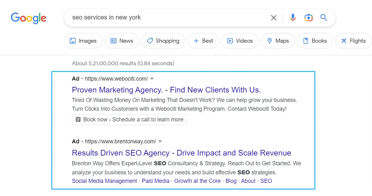Expand dropdown arrow beside webociti.com URL
372x196 pixels.
tap(152, 79)
